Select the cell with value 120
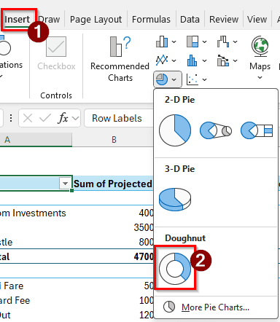The width and height of the screenshot is (280, 322). (113, 315)
